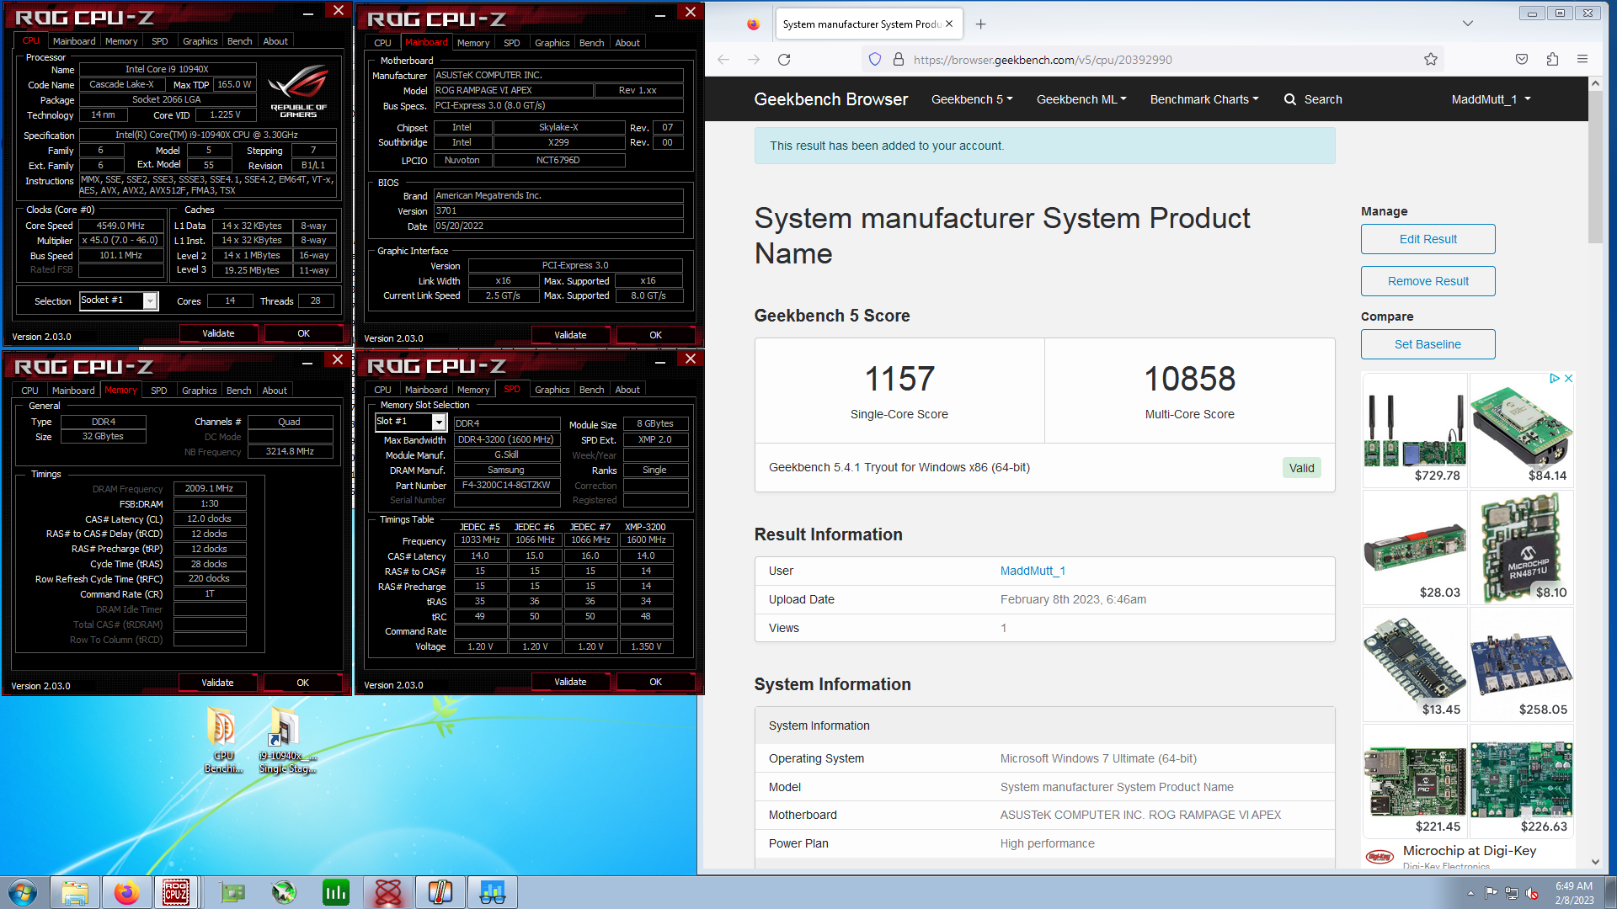Click the Remove Result button

[x=1428, y=281]
